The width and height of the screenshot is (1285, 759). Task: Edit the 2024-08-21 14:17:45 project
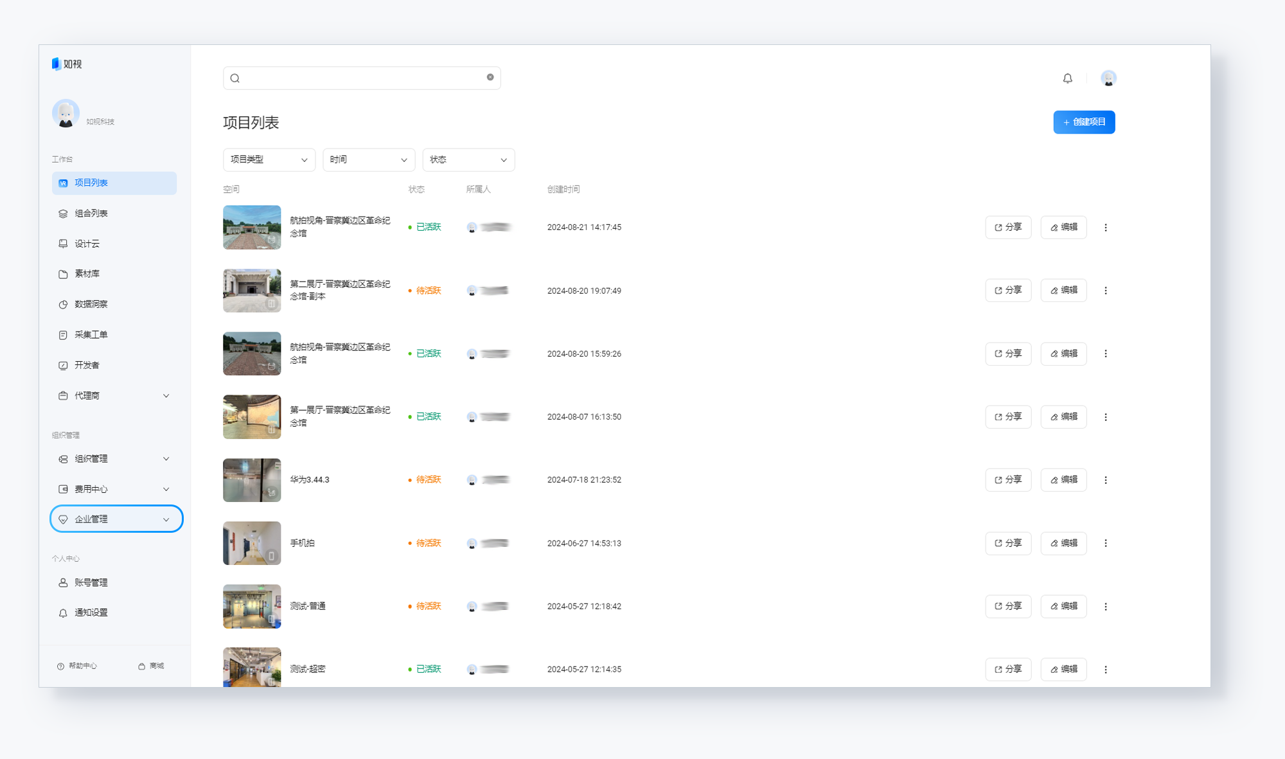[x=1063, y=228]
